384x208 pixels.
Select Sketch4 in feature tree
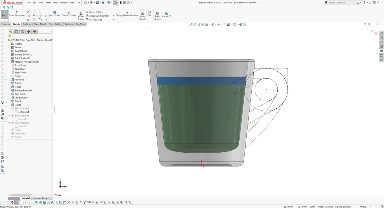[x=22, y=112]
